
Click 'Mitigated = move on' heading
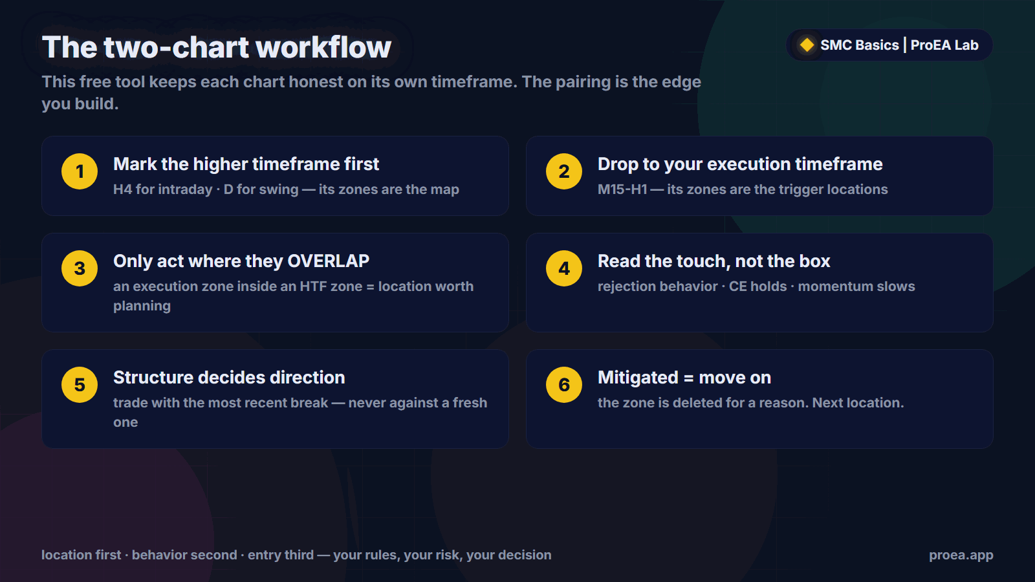coord(684,378)
